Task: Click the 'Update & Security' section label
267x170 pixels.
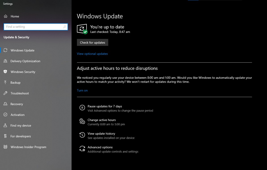Action: [x=16, y=37]
